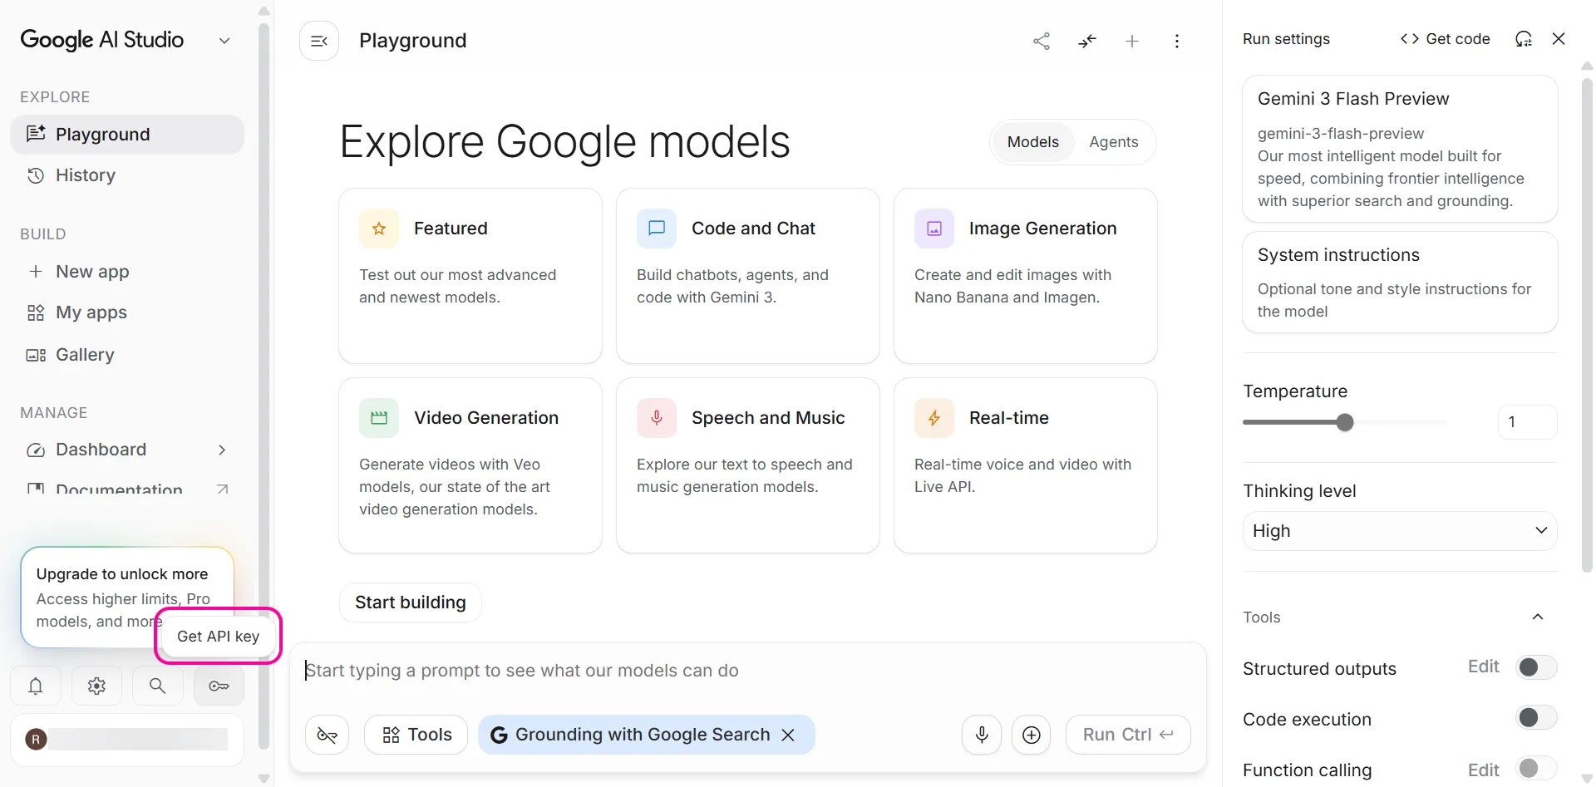
Task: Click the Video Generation clapper icon
Action: click(379, 418)
